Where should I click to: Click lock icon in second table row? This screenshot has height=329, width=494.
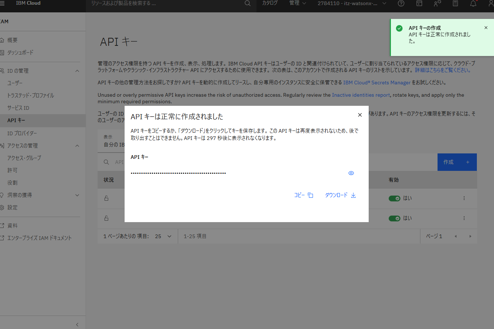click(106, 218)
